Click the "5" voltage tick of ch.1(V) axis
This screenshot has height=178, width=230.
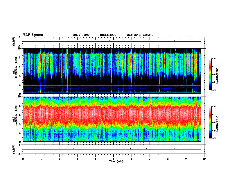(x=20, y=37)
